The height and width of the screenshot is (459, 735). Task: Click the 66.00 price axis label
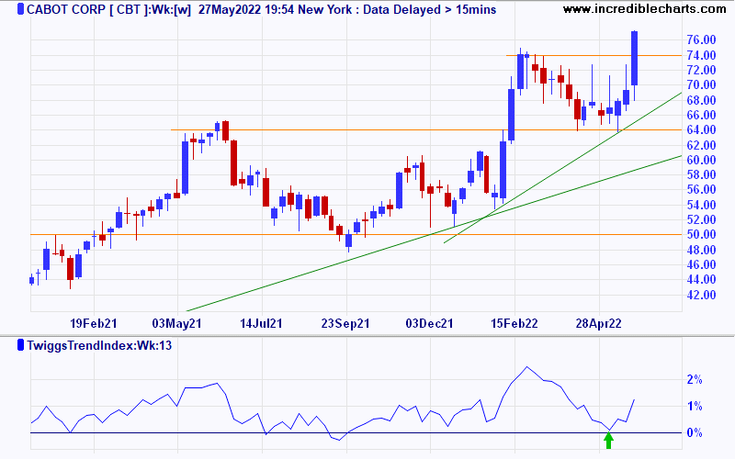[x=701, y=115]
